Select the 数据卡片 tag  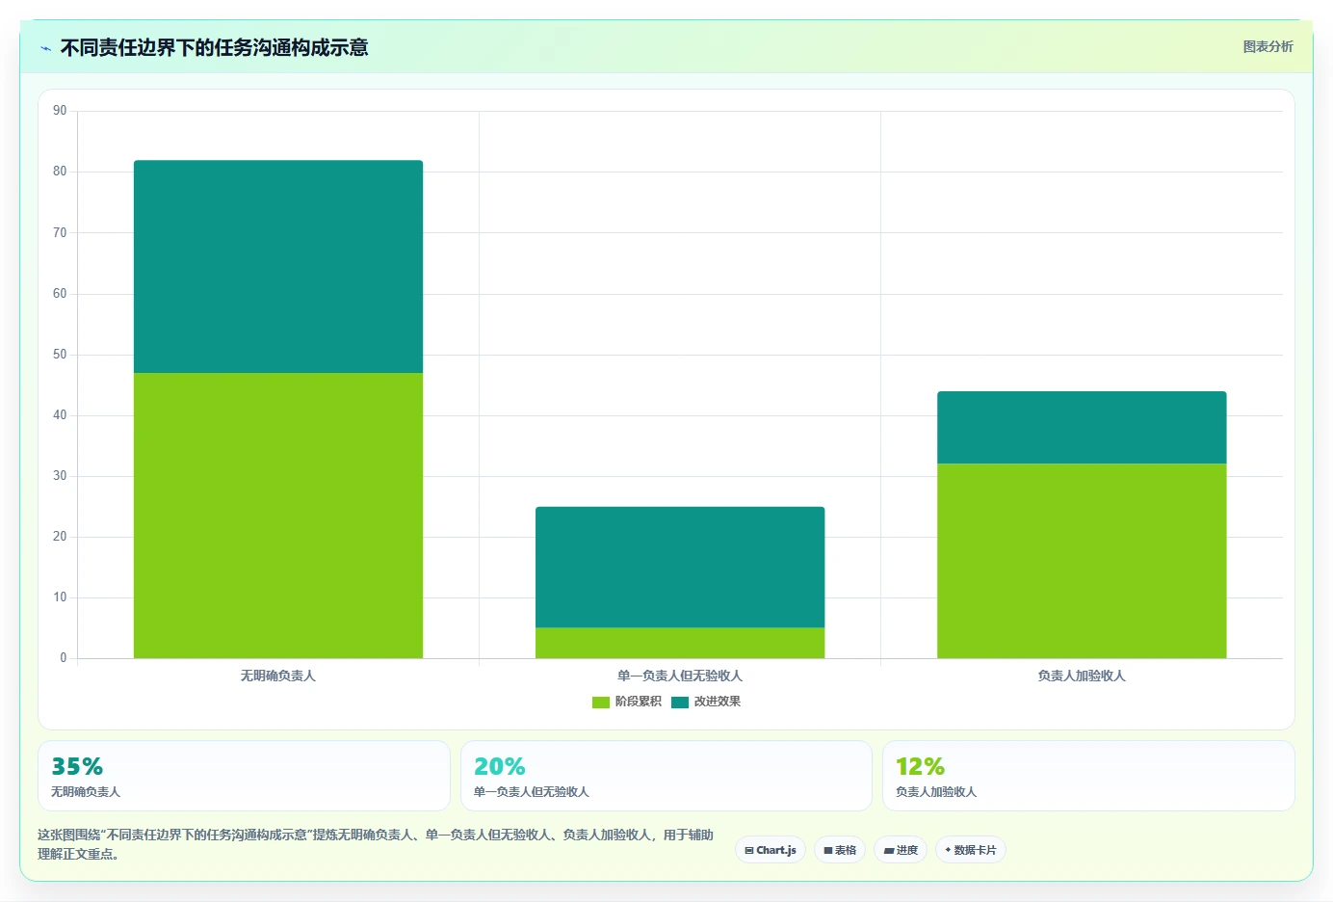tap(971, 850)
